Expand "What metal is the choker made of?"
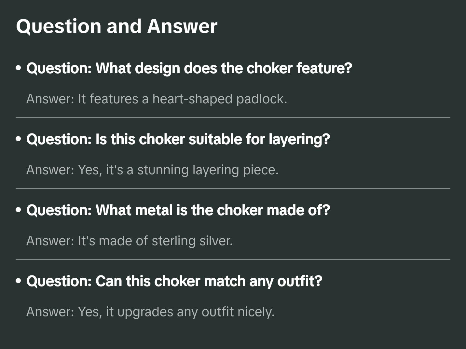This screenshot has height=349, width=466. 178,210
